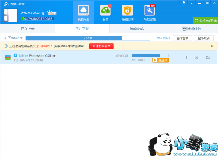The image size is (218, 157).
Task: Open 功能宝箱 wrench toolbox icon
Action: 149,11
